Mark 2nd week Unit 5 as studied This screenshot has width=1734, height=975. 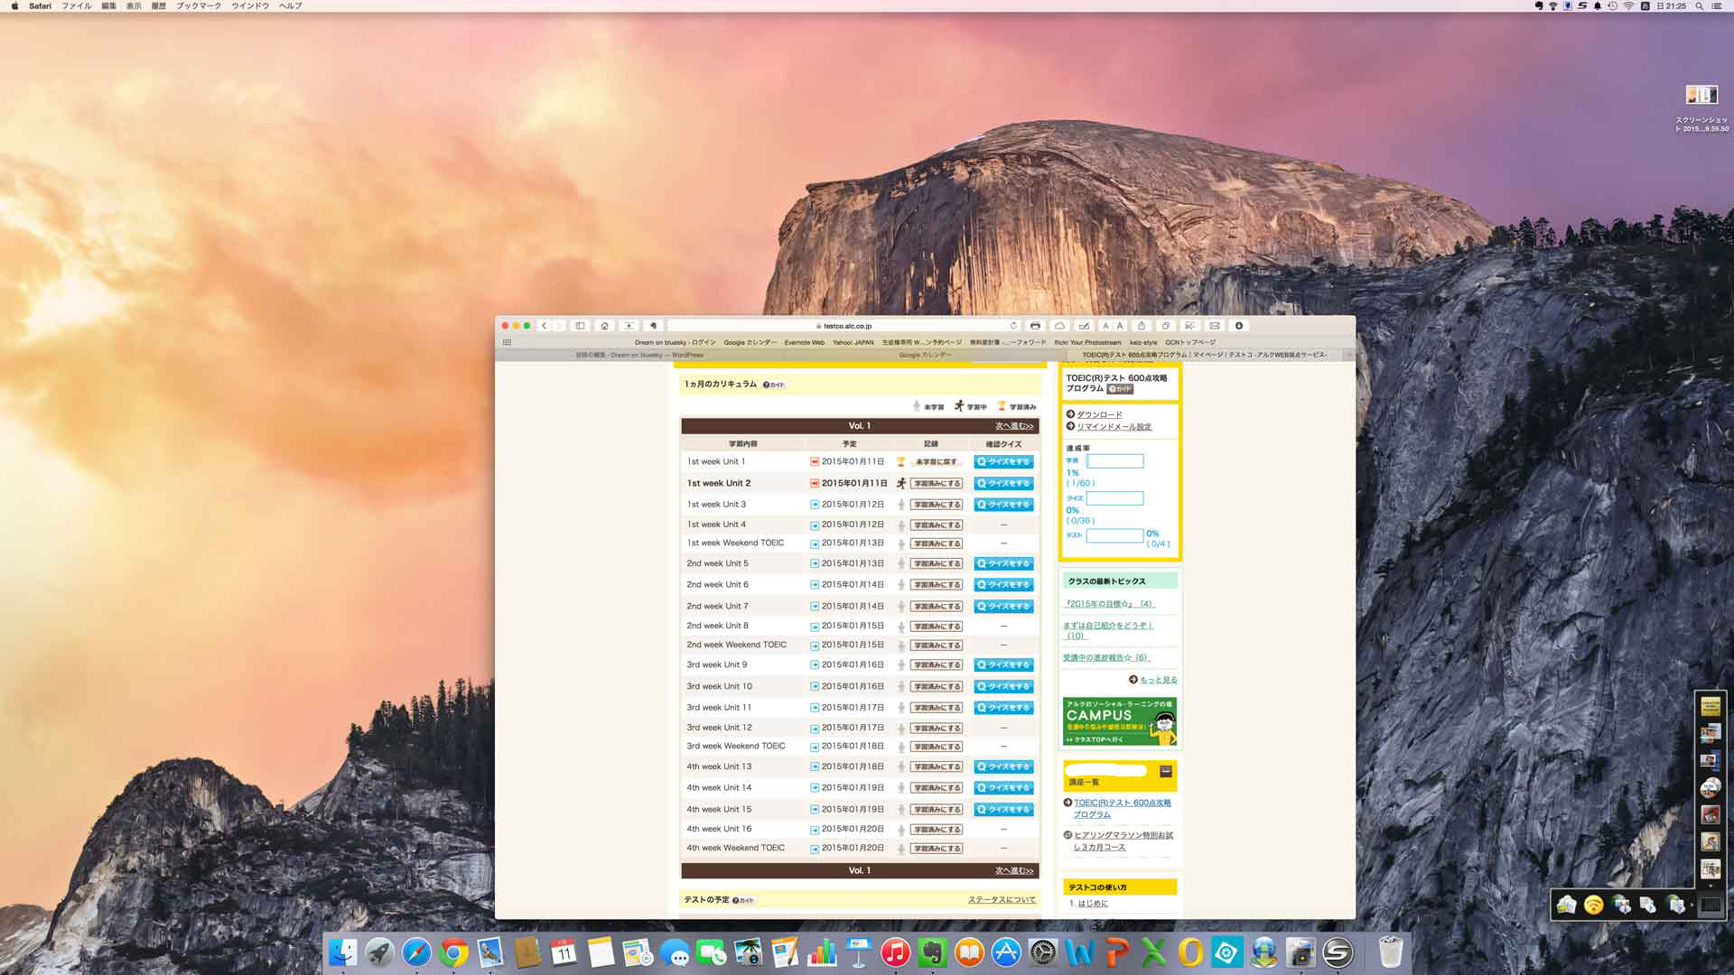pyautogui.click(x=936, y=564)
